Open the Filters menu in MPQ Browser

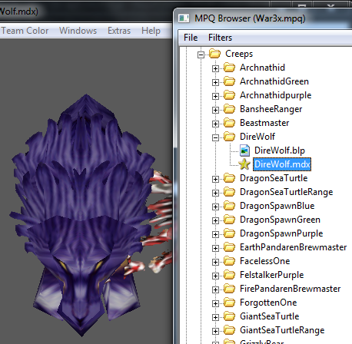[x=220, y=38]
